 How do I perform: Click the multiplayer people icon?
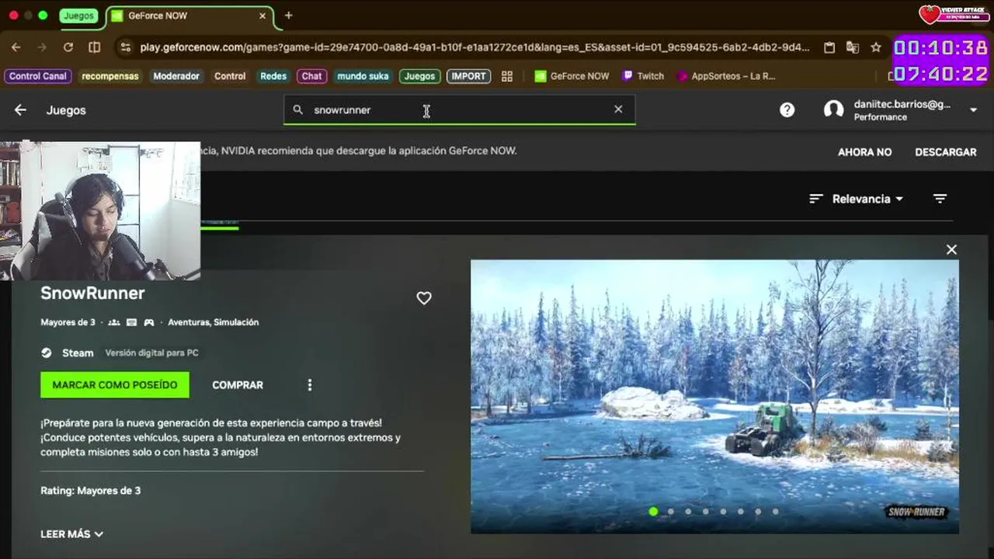(114, 322)
